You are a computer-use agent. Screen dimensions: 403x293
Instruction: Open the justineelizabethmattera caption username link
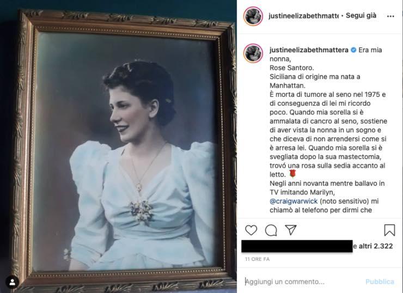309,50
